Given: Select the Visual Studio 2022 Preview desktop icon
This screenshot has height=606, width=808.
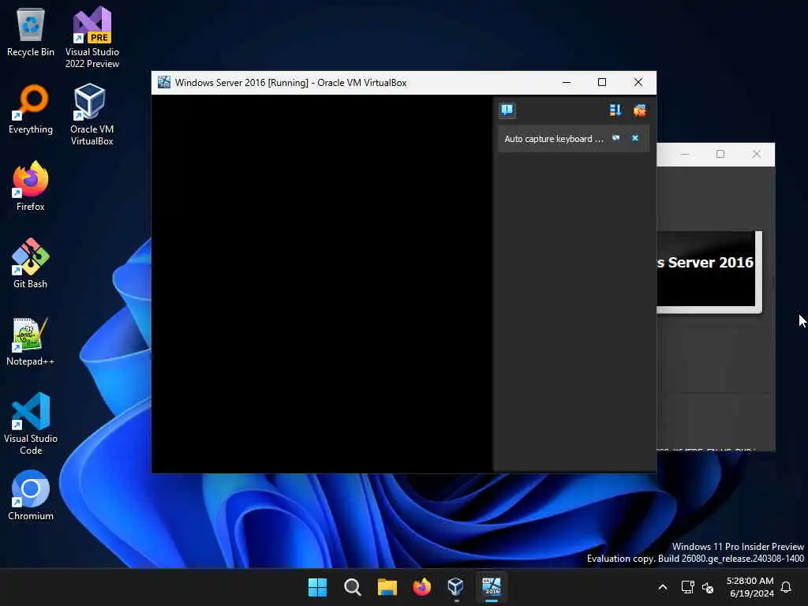Looking at the screenshot, I should pyautogui.click(x=92, y=38).
